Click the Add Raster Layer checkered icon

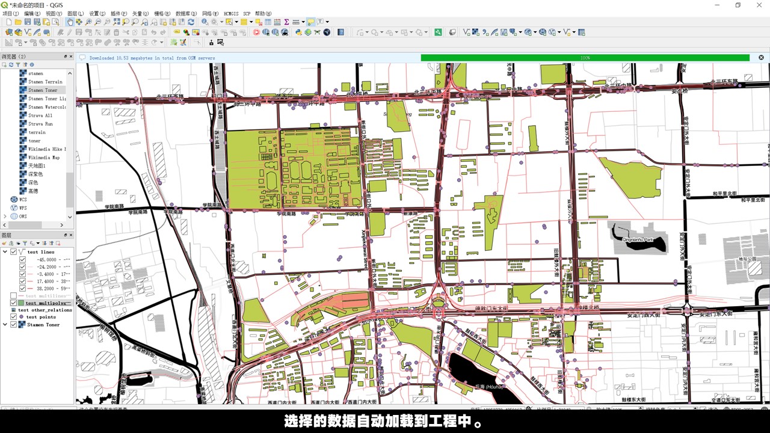(475, 32)
